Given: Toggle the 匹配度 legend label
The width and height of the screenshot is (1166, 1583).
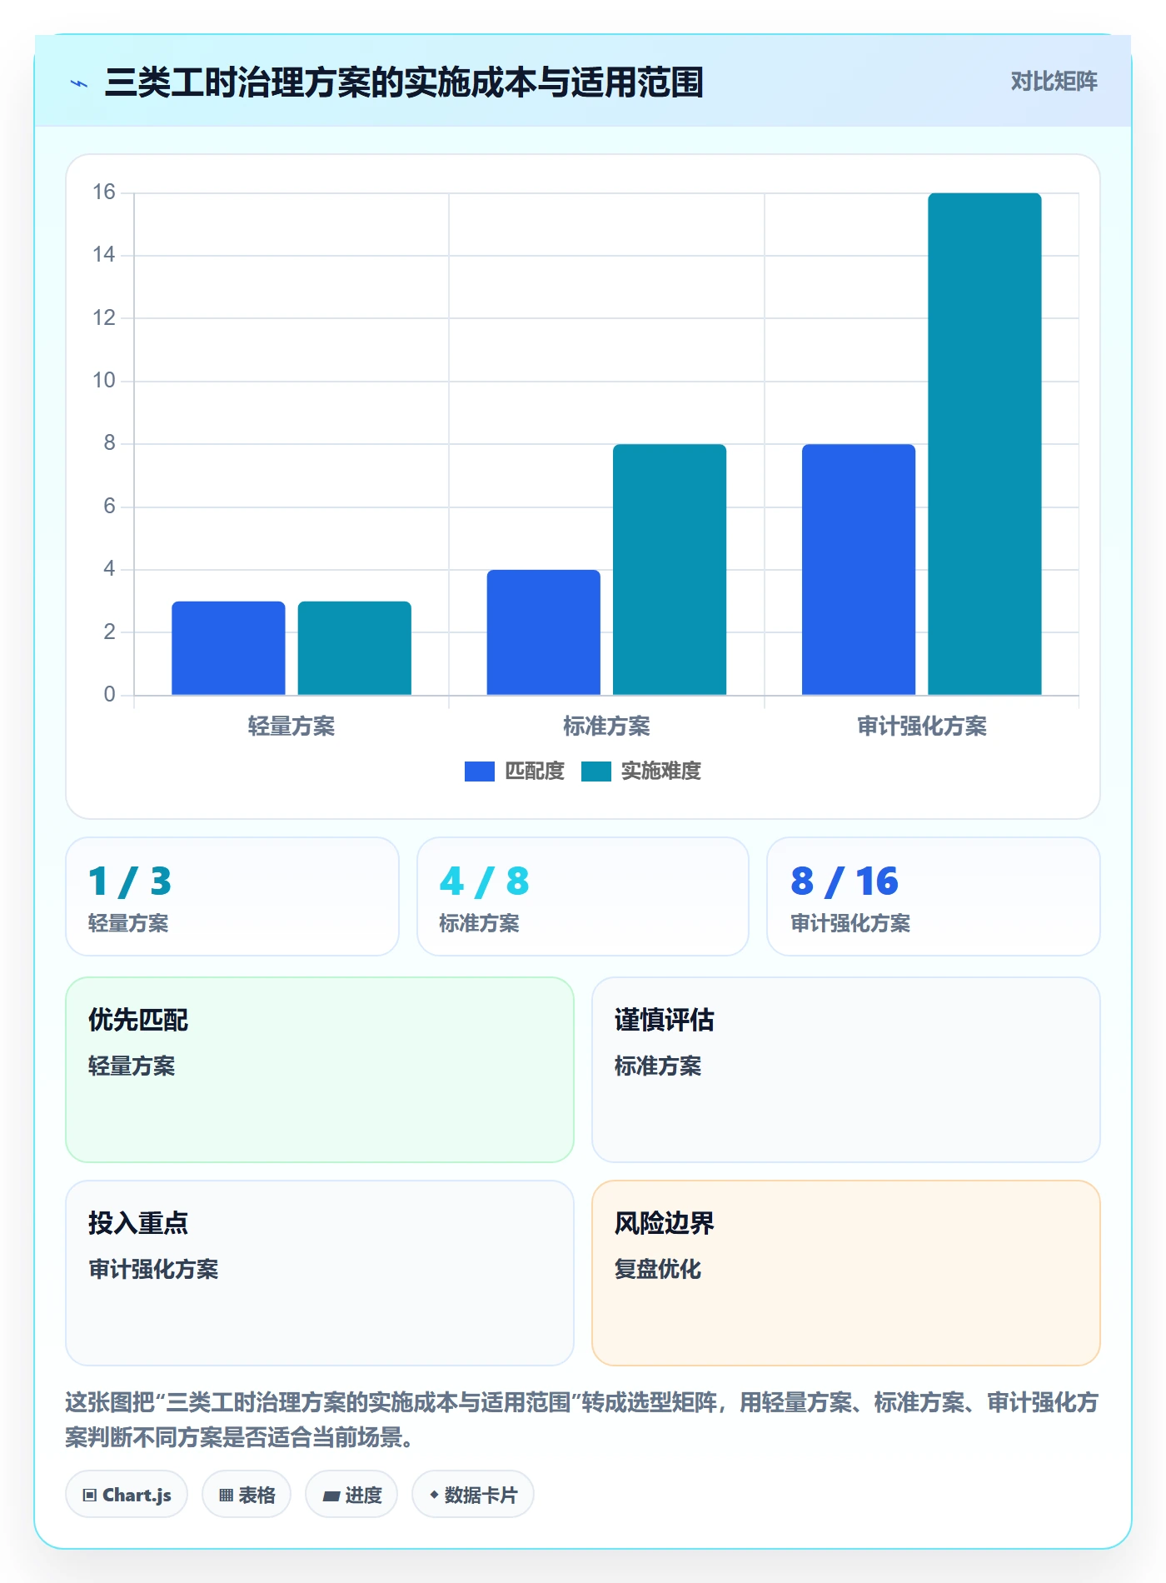Looking at the screenshot, I should (x=535, y=772).
